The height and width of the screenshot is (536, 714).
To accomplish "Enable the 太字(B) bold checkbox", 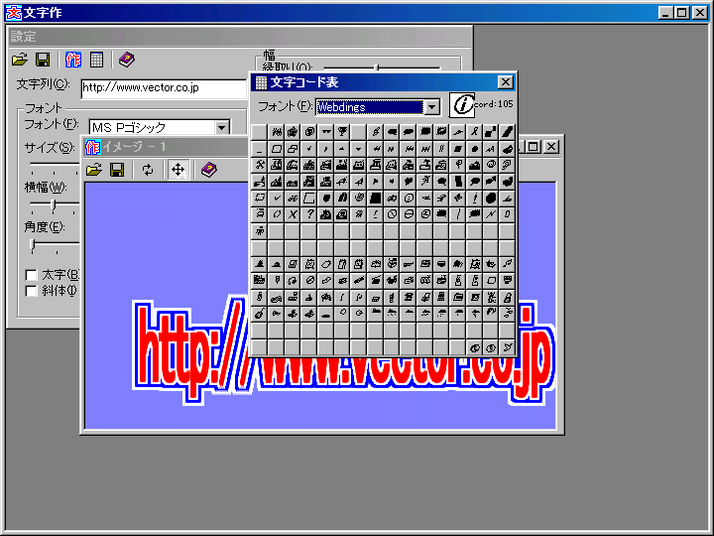I will click(31, 275).
